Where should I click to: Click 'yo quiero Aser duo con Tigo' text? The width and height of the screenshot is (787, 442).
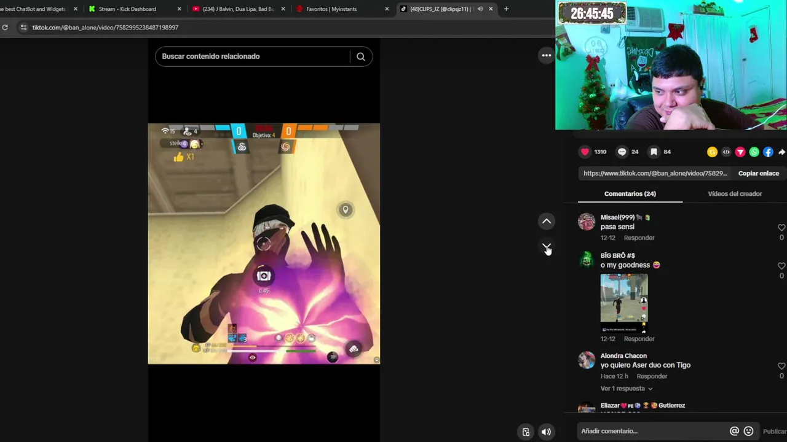pyautogui.click(x=646, y=365)
